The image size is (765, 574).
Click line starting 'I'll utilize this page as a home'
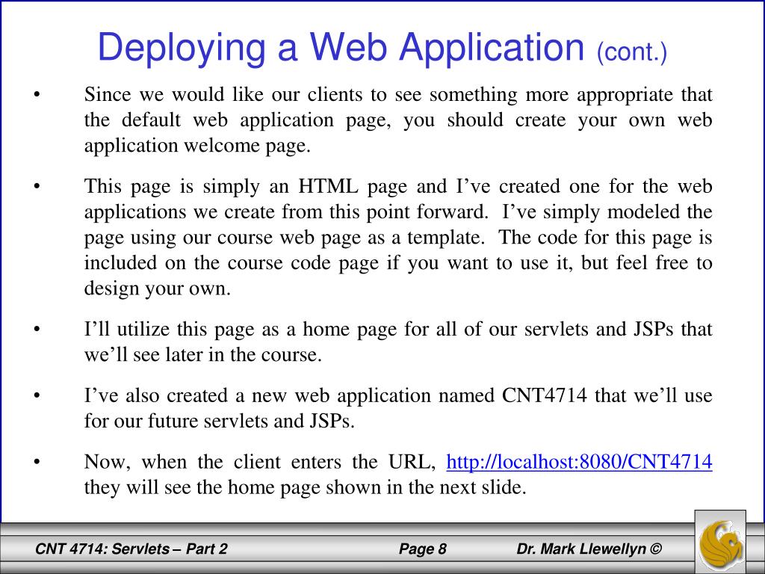tap(398, 329)
